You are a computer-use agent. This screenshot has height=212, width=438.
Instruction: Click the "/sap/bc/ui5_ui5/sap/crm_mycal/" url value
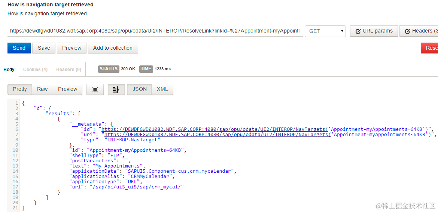point(137,187)
